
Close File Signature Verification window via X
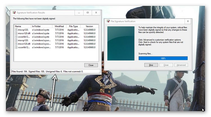point(188,21)
